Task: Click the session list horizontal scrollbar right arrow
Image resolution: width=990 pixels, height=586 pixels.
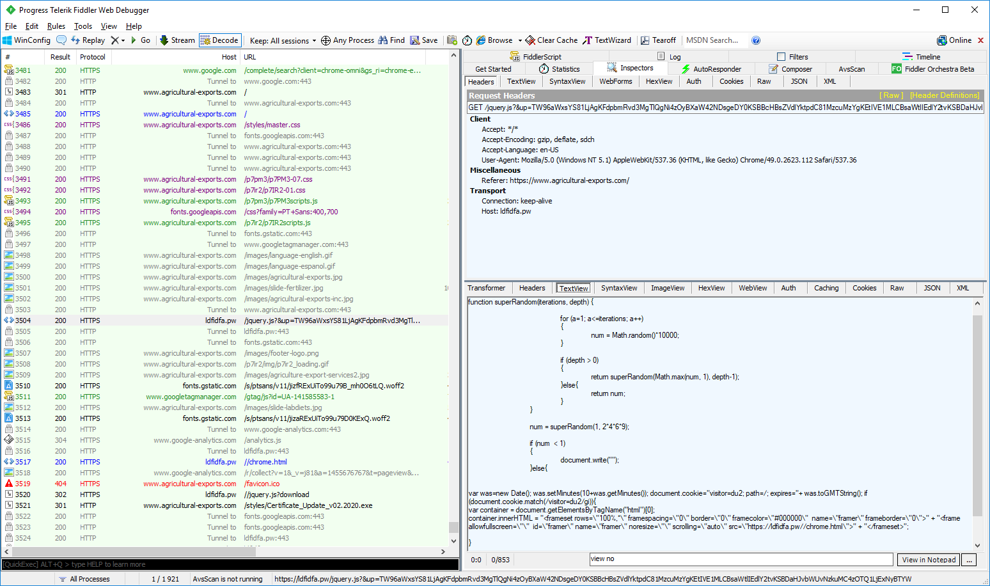Action: (443, 551)
